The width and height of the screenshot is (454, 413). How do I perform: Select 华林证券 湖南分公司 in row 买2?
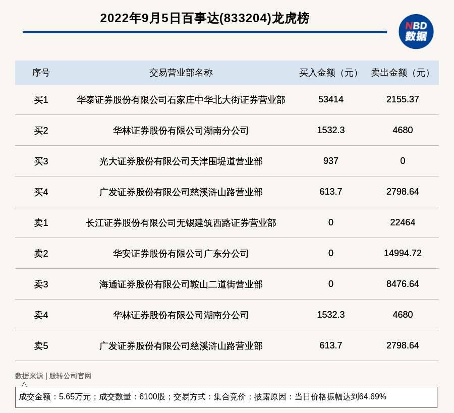pos(181,131)
